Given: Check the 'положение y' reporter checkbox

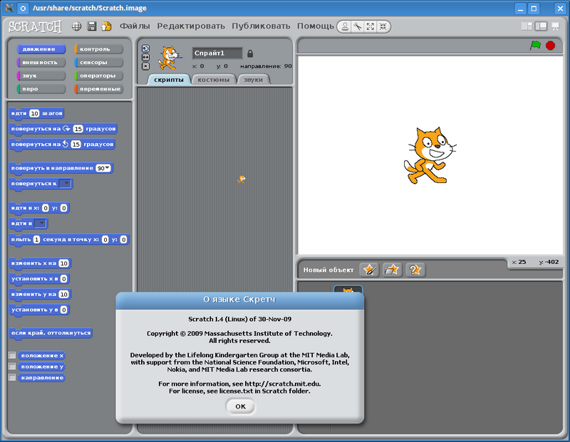Looking at the screenshot, I should (12, 366).
